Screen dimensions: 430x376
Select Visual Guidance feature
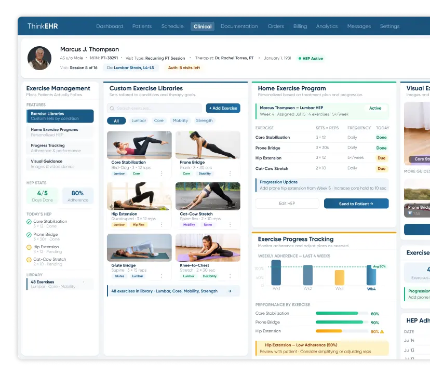(x=60, y=164)
